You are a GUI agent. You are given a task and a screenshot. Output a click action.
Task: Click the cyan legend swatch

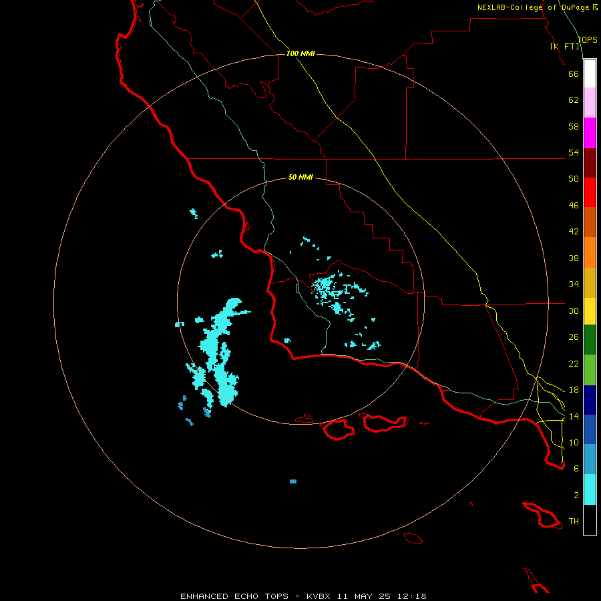point(590,489)
